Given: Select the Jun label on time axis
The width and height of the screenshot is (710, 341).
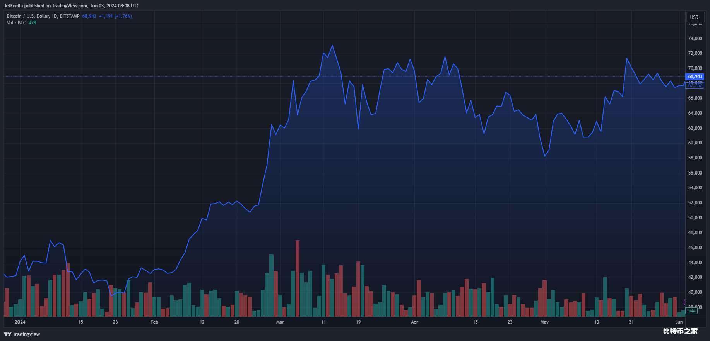Looking at the screenshot, I should [679, 322].
